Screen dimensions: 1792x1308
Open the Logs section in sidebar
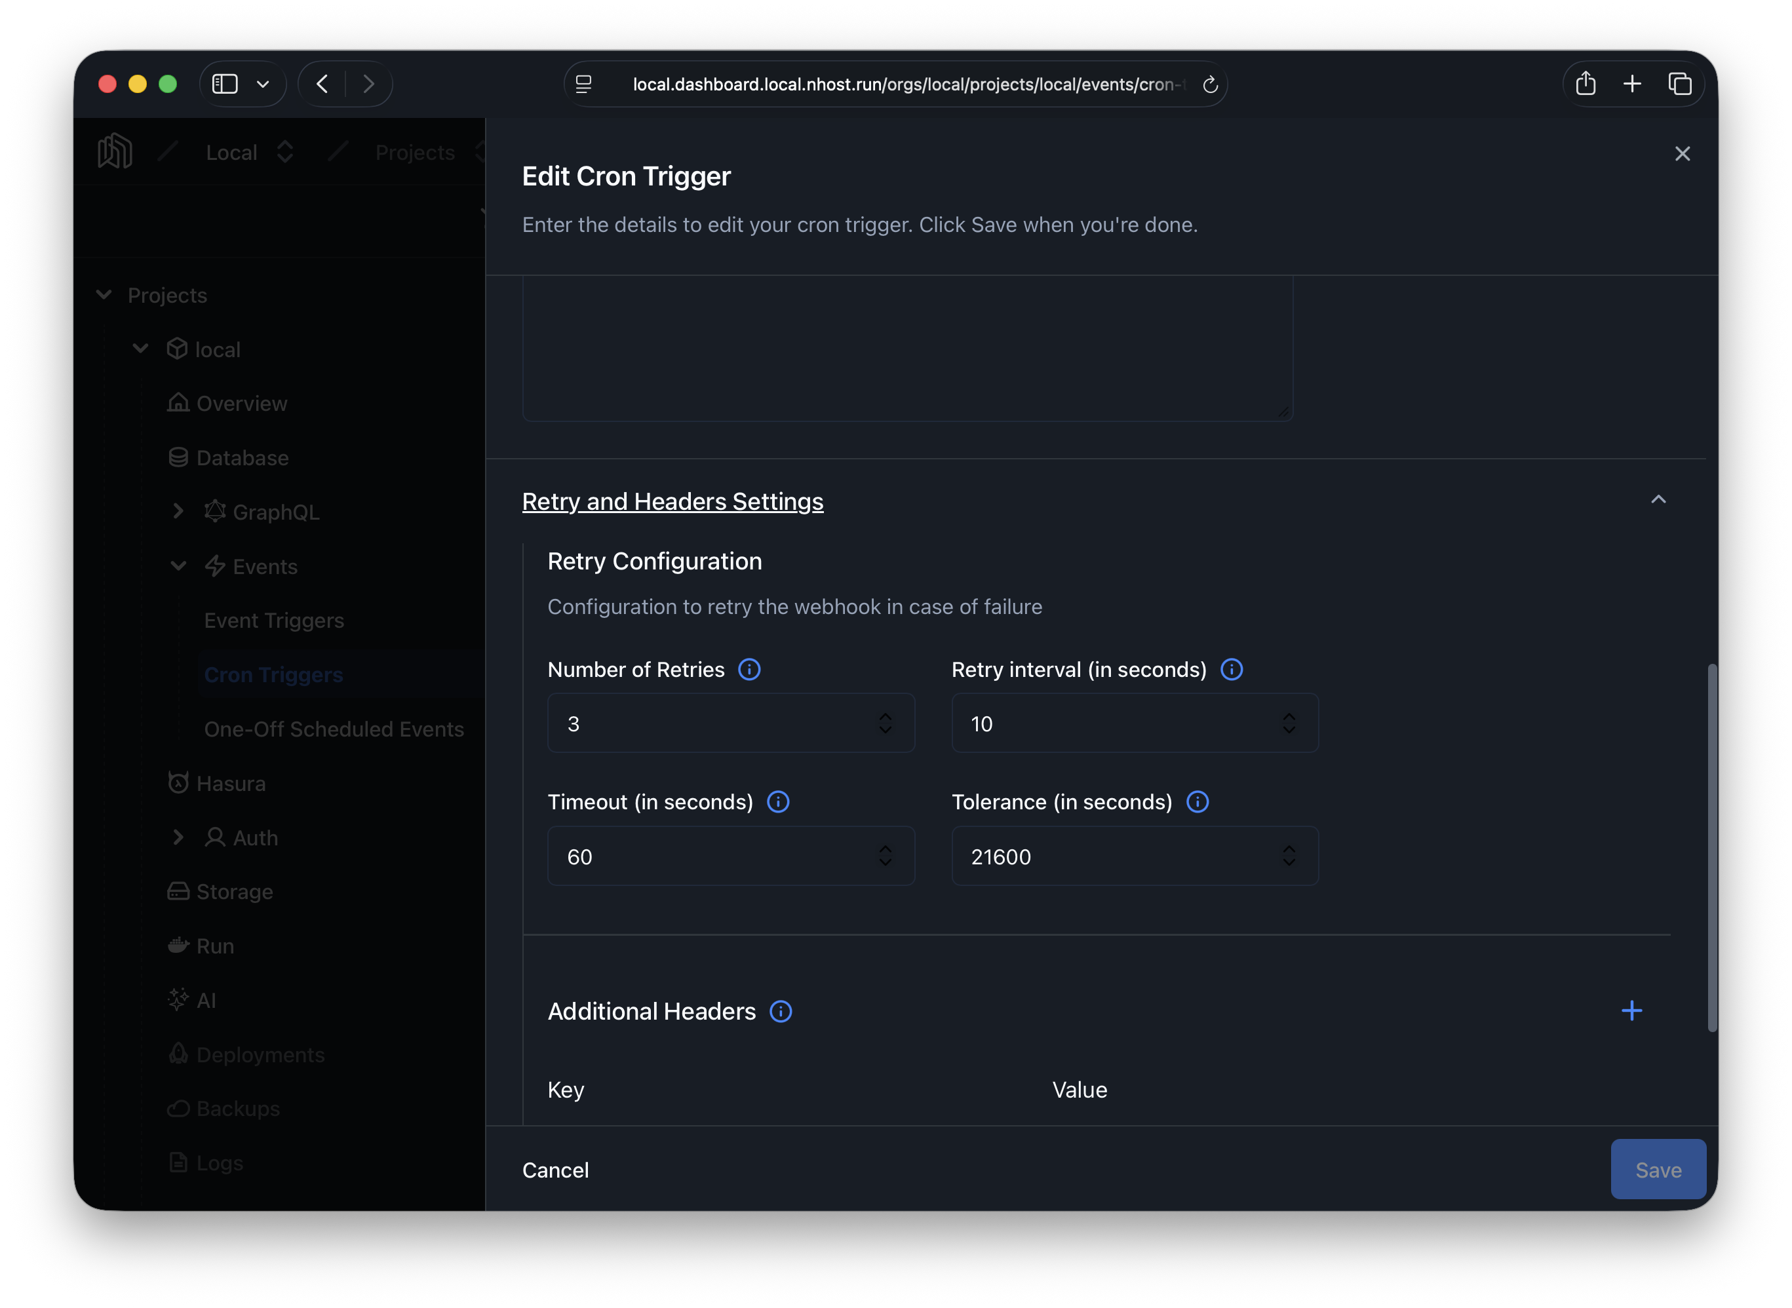[220, 1161]
